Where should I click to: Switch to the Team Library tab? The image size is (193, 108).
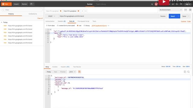point(101,4)
